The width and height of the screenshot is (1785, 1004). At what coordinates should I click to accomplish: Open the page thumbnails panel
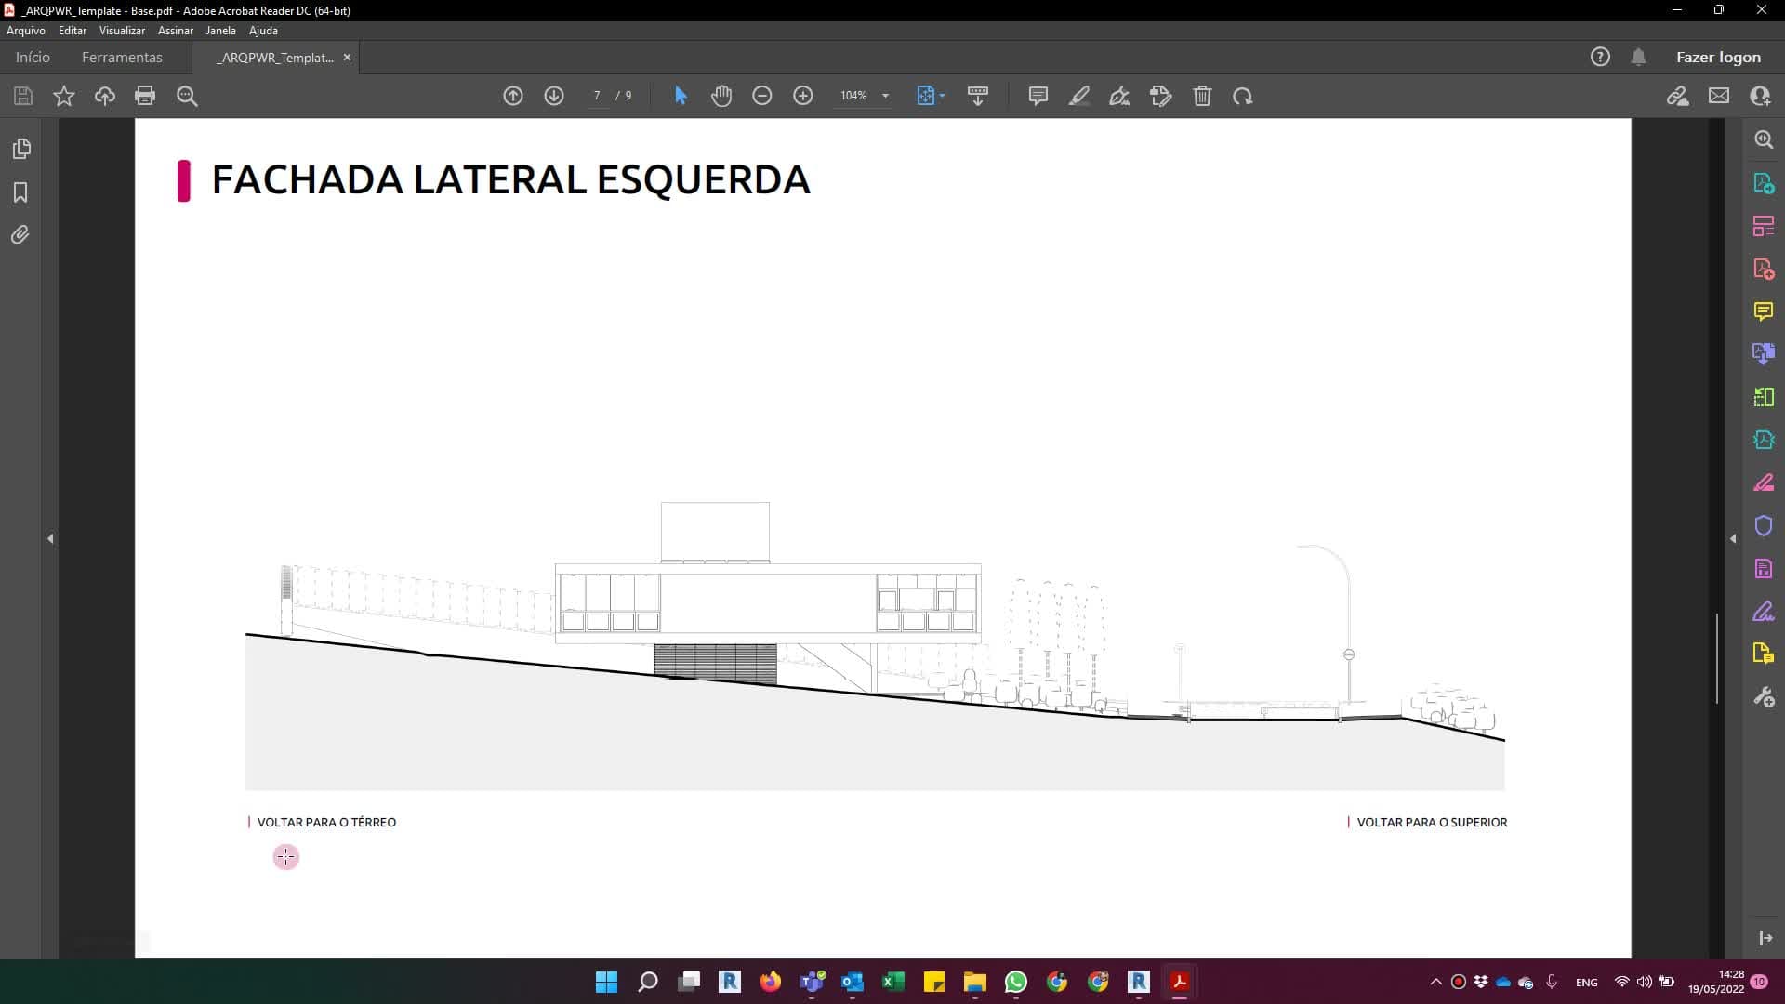pyautogui.click(x=20, y=149)
